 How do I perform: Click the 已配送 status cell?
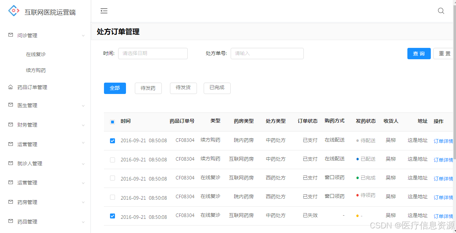pyautogui.click(x=366, y=159)
